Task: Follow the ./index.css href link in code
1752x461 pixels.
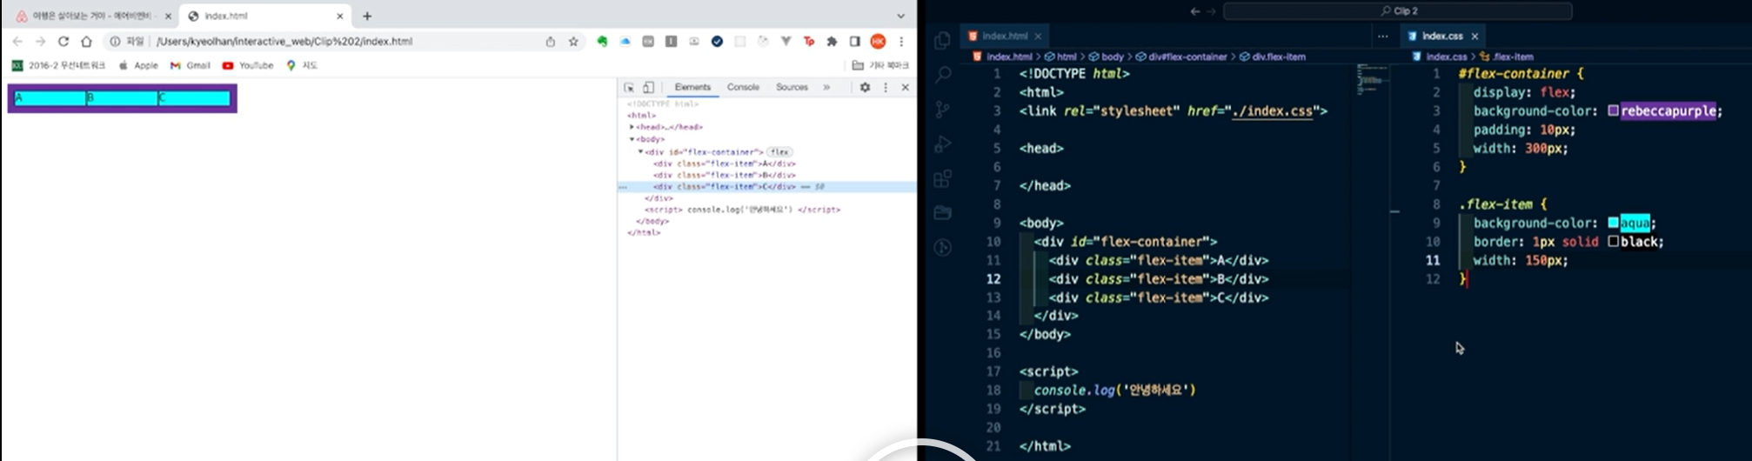Action: tap(1273, 111)
